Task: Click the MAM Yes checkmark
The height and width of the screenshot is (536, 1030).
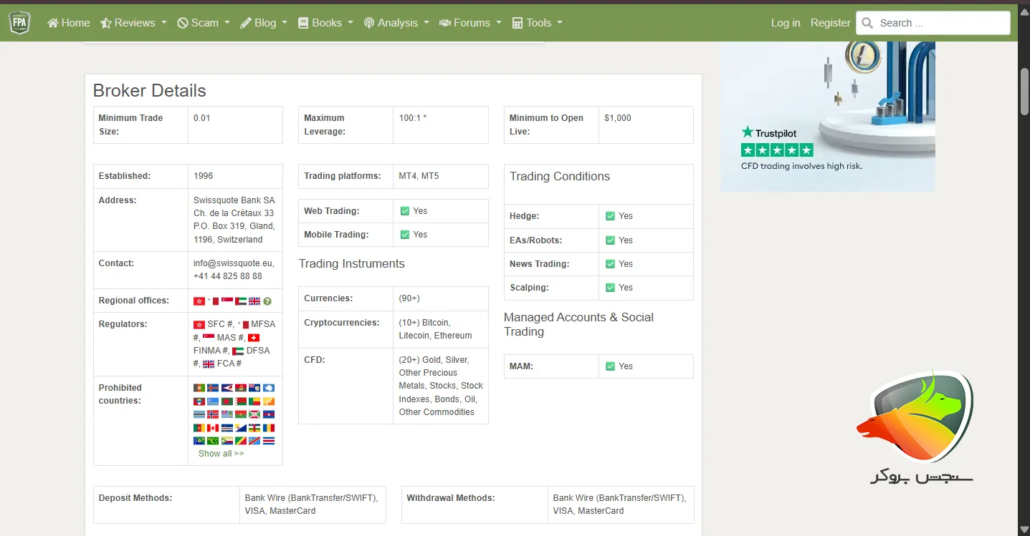Action: [x=611, y=366]
